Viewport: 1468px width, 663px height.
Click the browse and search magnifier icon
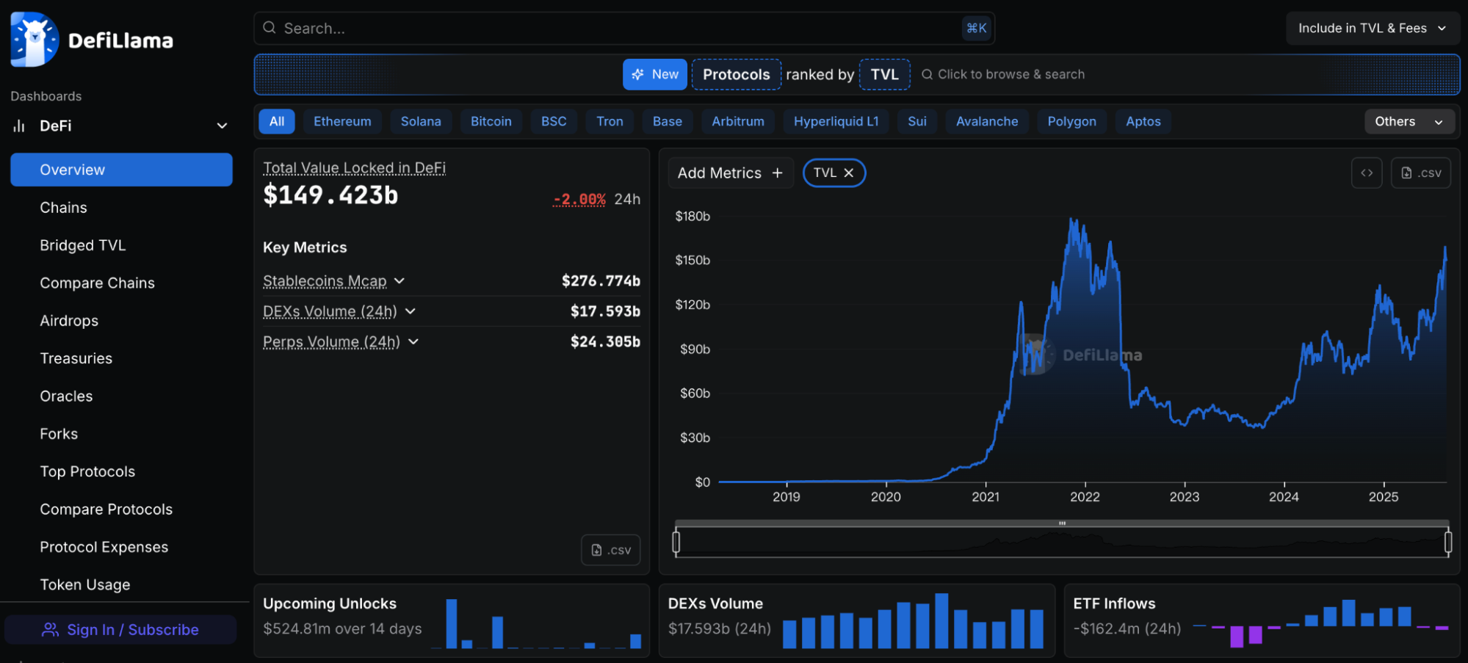[927, 74]
